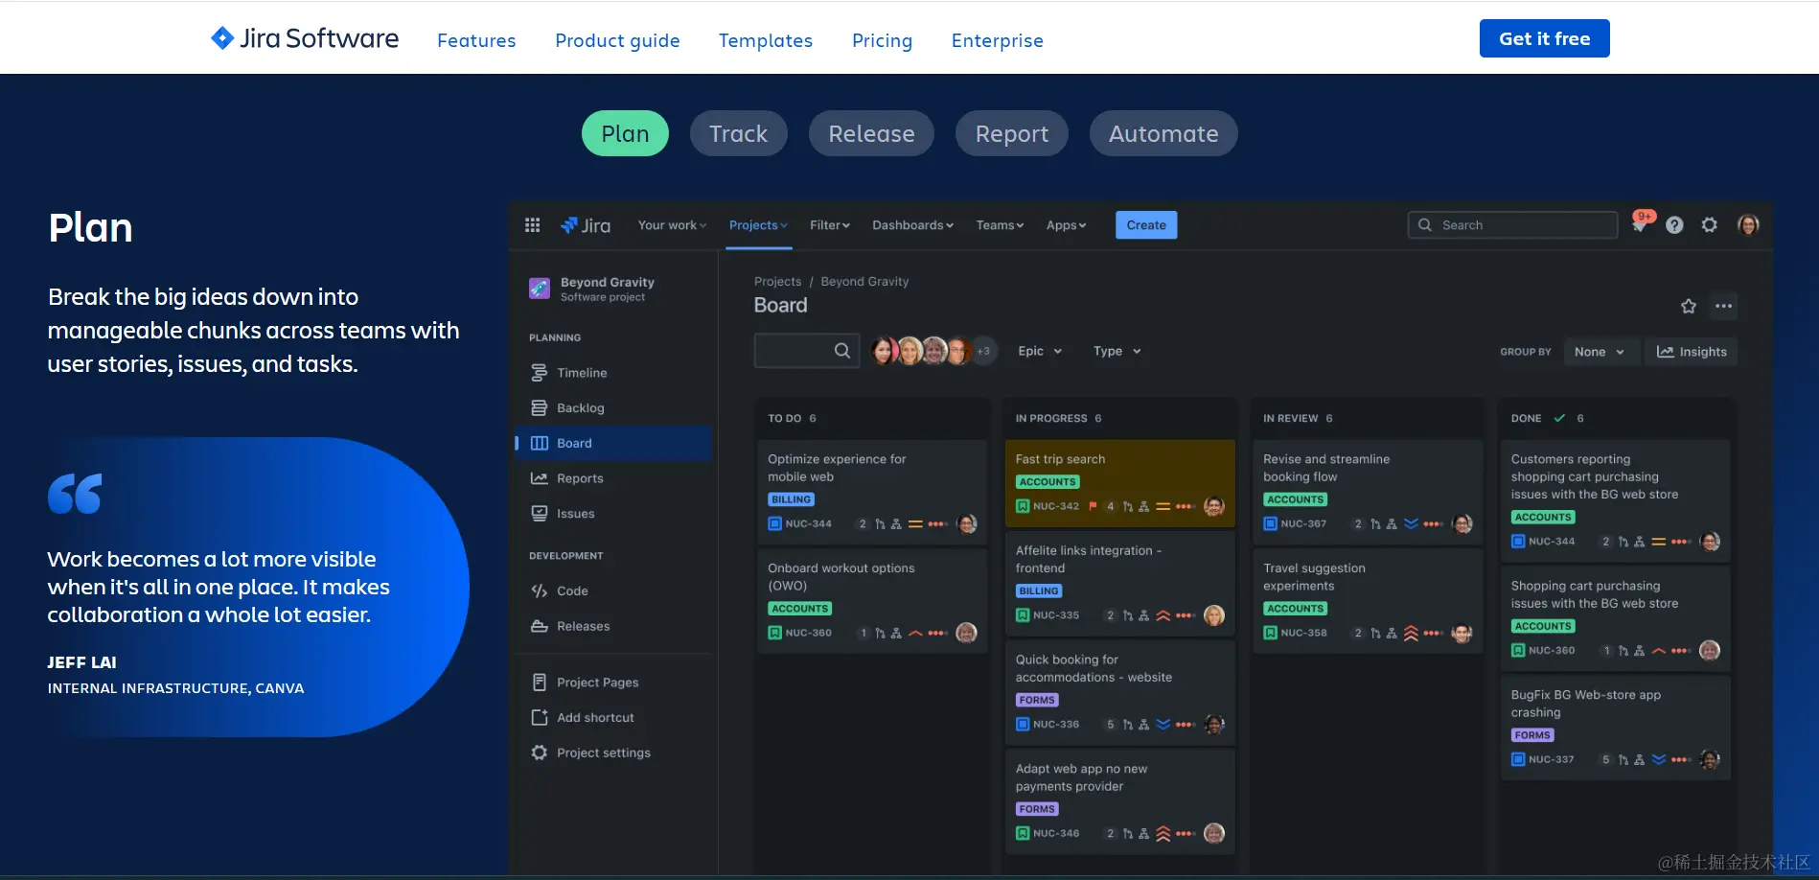Click the Jira logo in the board header
Viewport: 1819px width, 880px height.
point(586,225)
